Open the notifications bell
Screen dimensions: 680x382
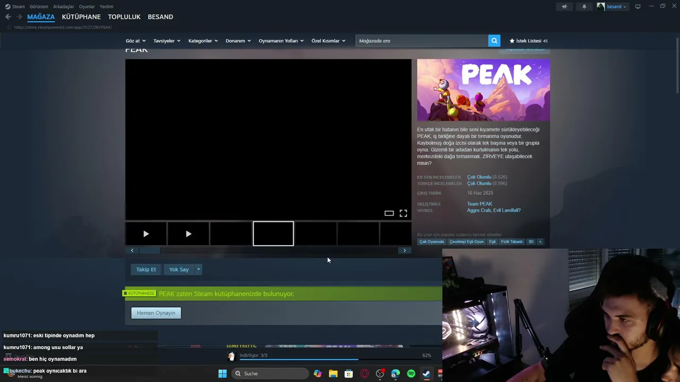tap(584, 6)
